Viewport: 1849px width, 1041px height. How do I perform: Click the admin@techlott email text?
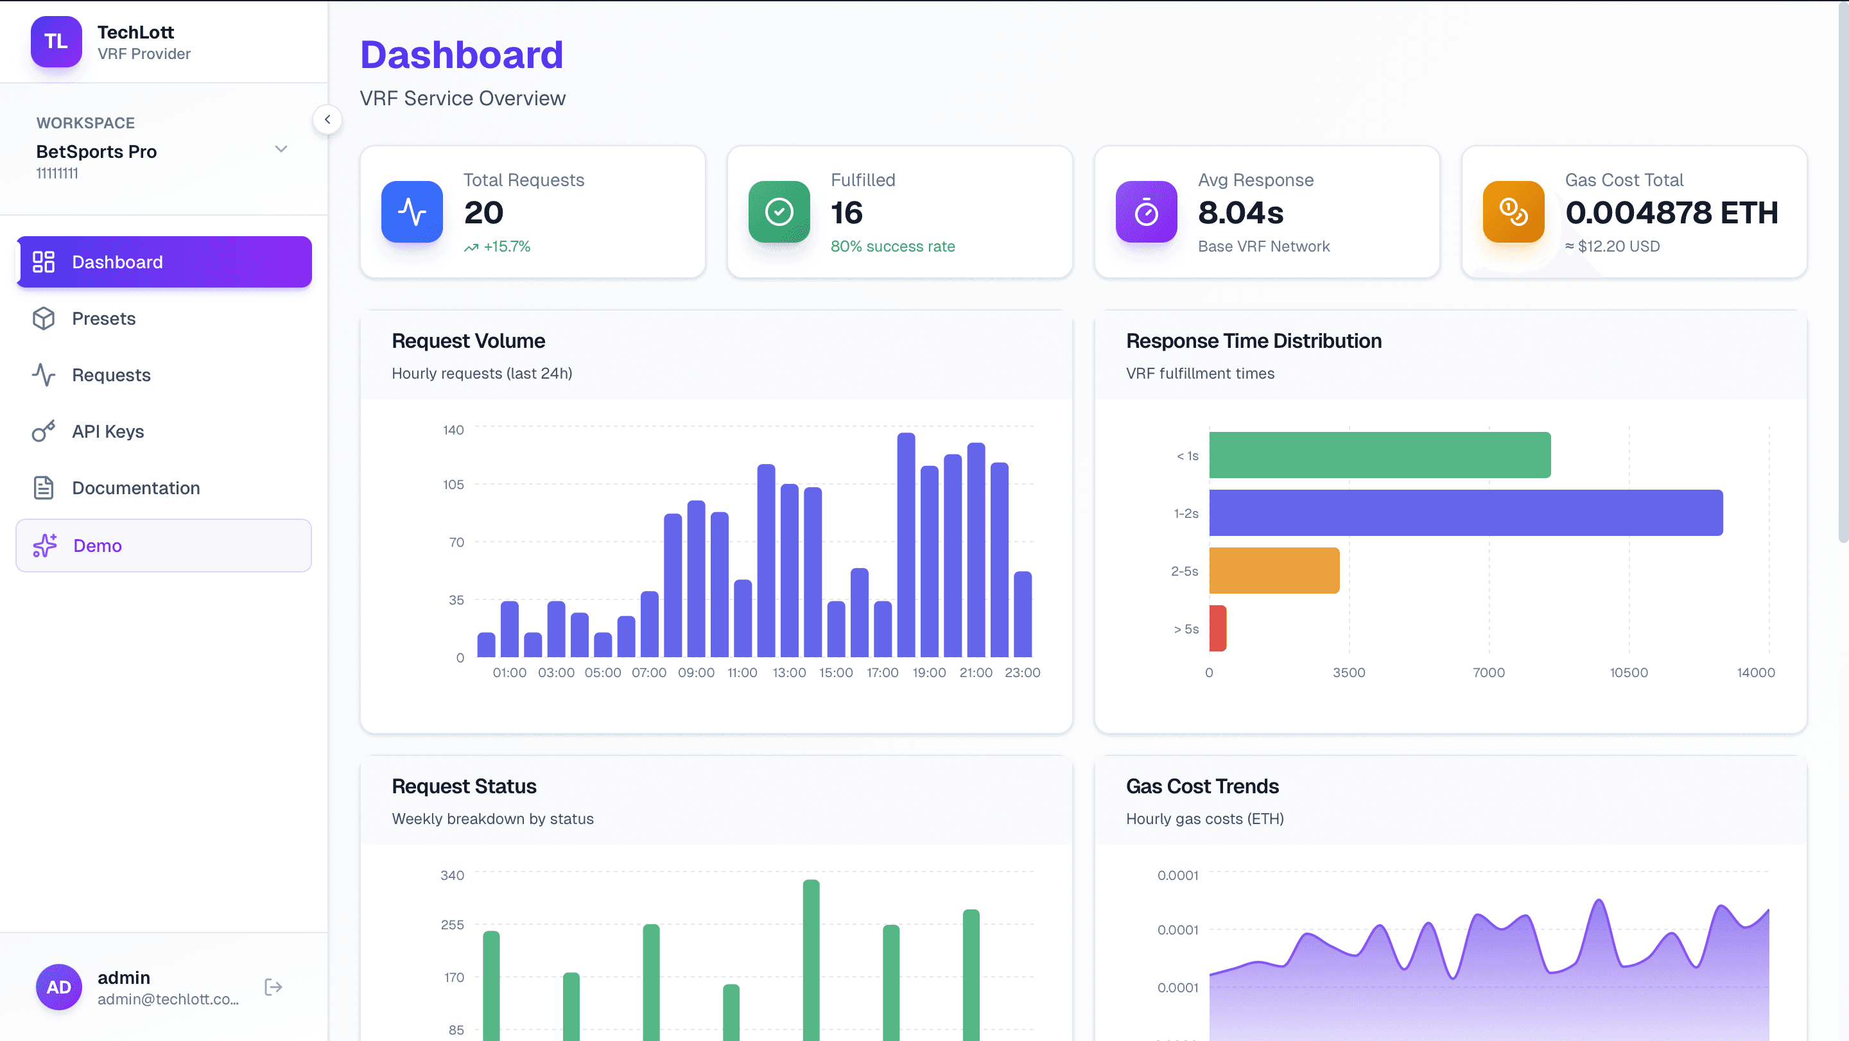(168, 999)
